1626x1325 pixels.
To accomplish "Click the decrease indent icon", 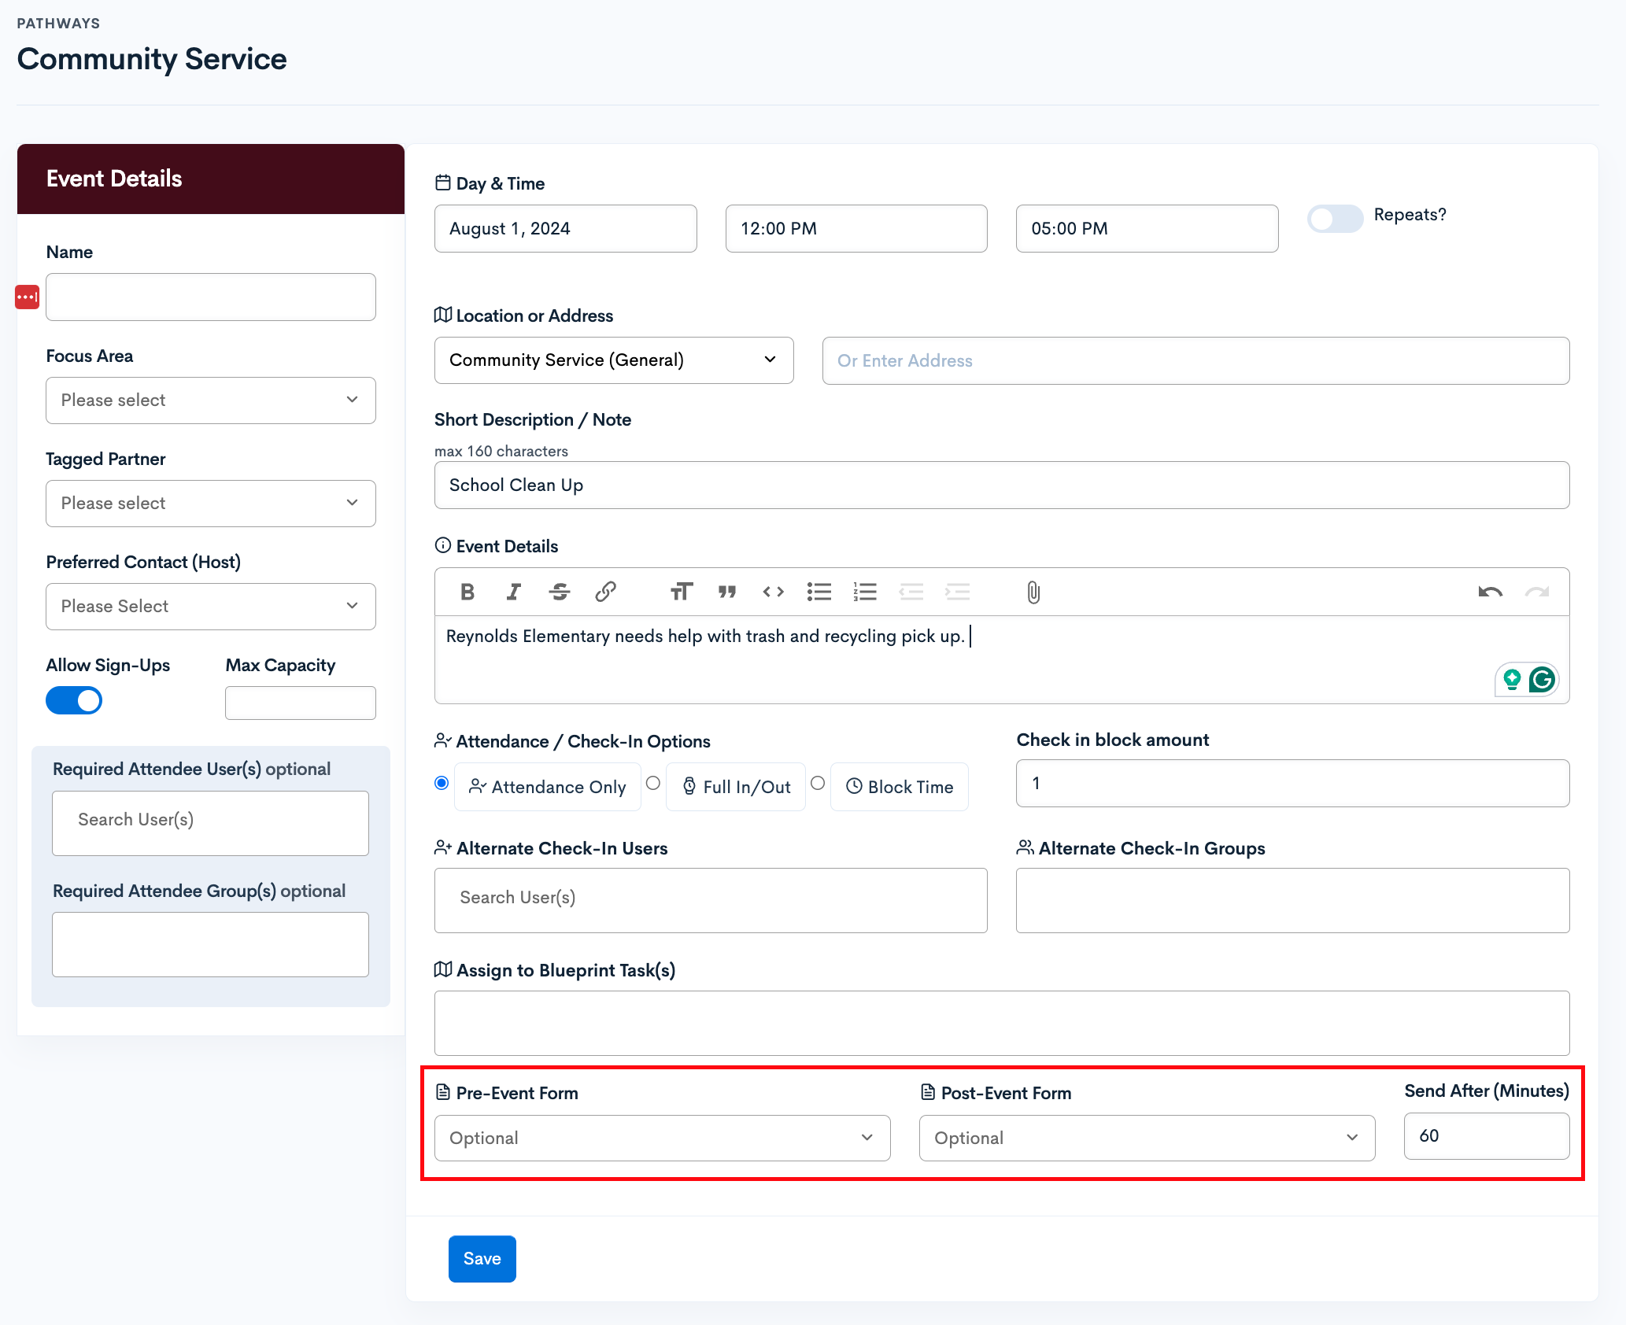I will [x=911, y=592].
